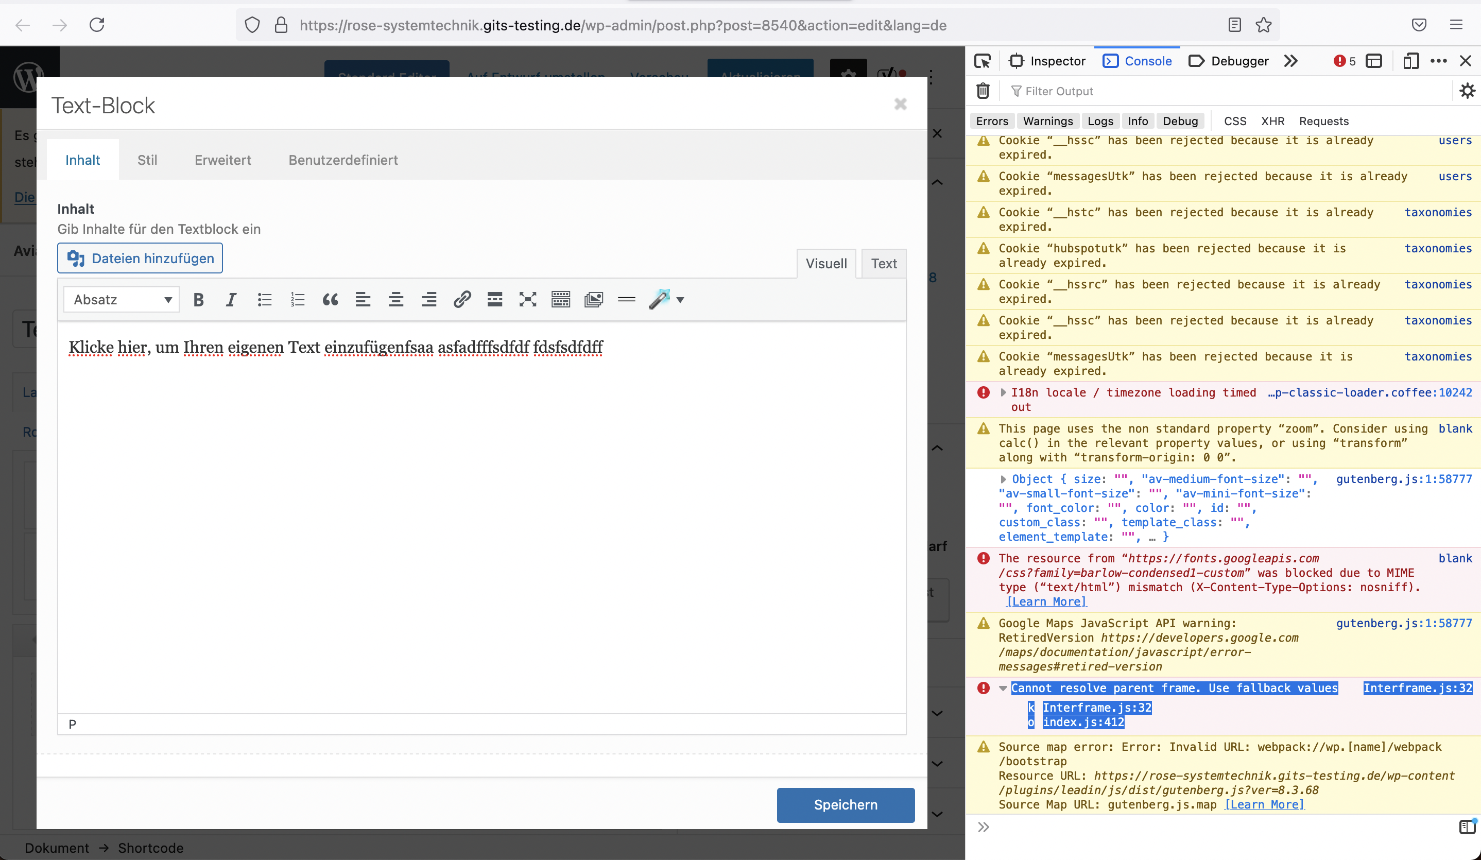Screen dimensions: 1481x860
Task: Reload the page in the browser
Action: click(97, 25)
